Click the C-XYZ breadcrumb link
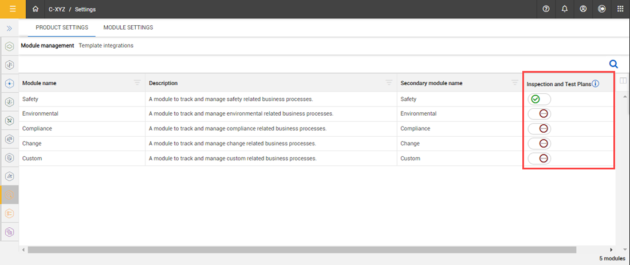The height and width of the screenshot is (265, 630). coord(57,9)
